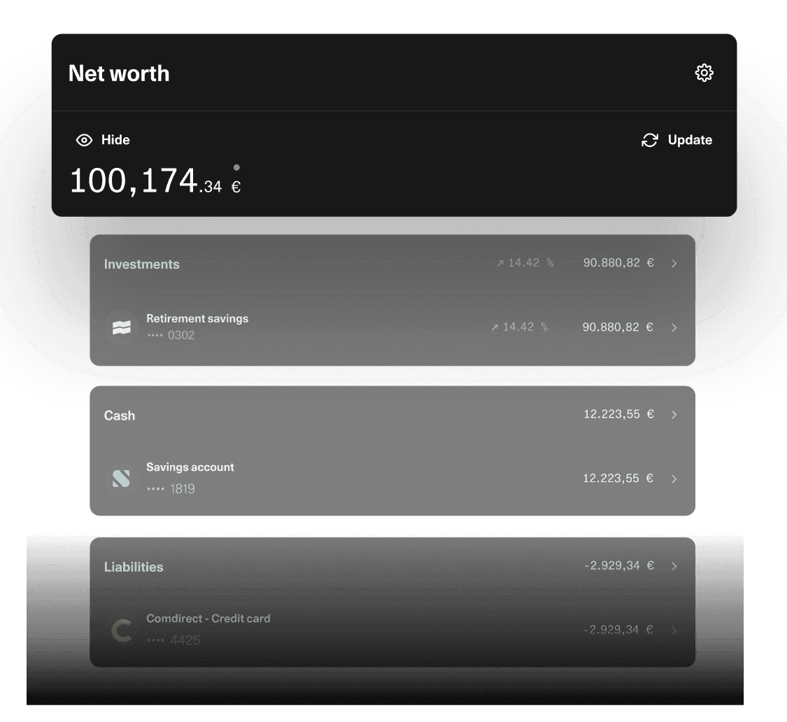787x722 pixels.
Task: Click the Investments growth arrow indicator
Action: 499,264
